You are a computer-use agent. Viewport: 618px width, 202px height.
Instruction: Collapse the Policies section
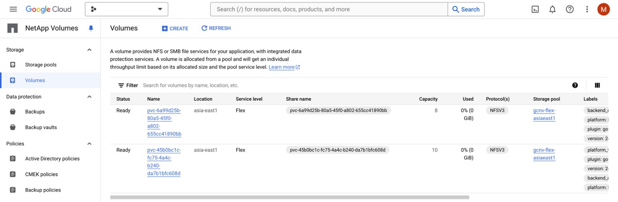coord(89,144)
